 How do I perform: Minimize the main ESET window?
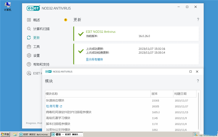coord(179,7)
